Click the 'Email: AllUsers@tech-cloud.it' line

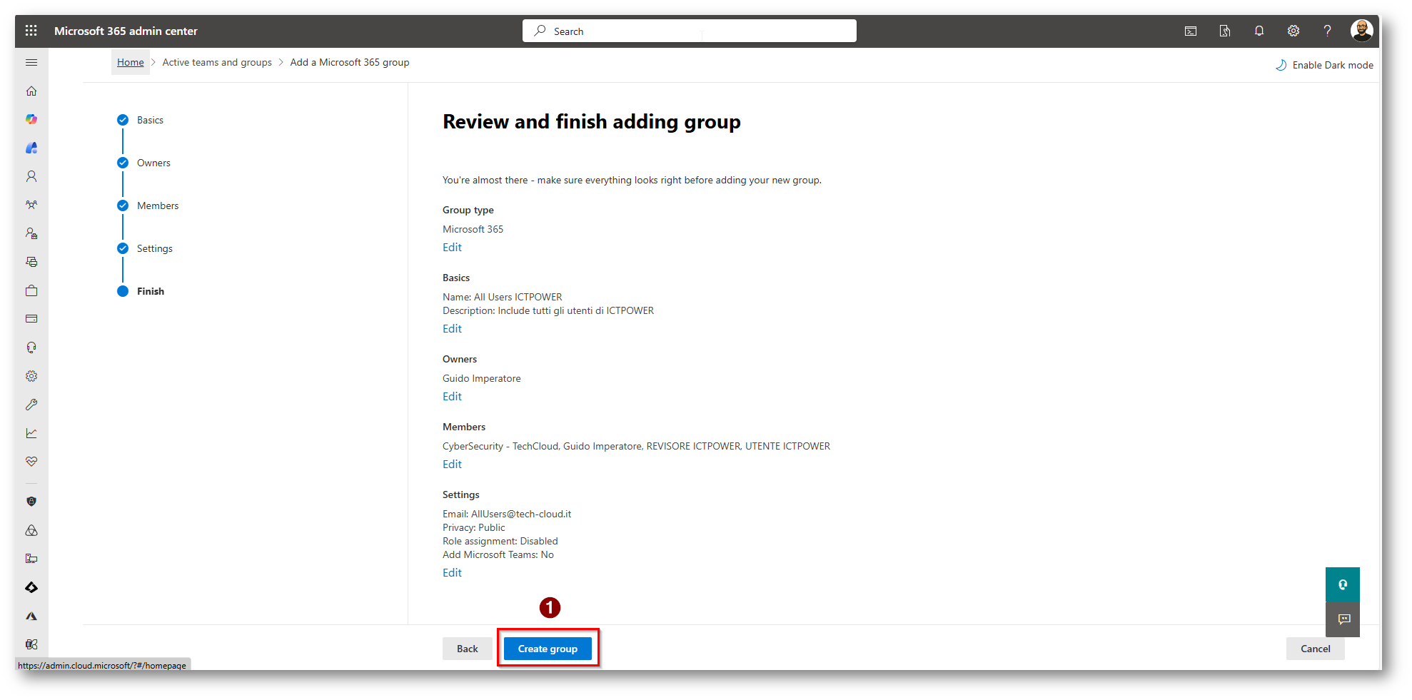[507, 514]
